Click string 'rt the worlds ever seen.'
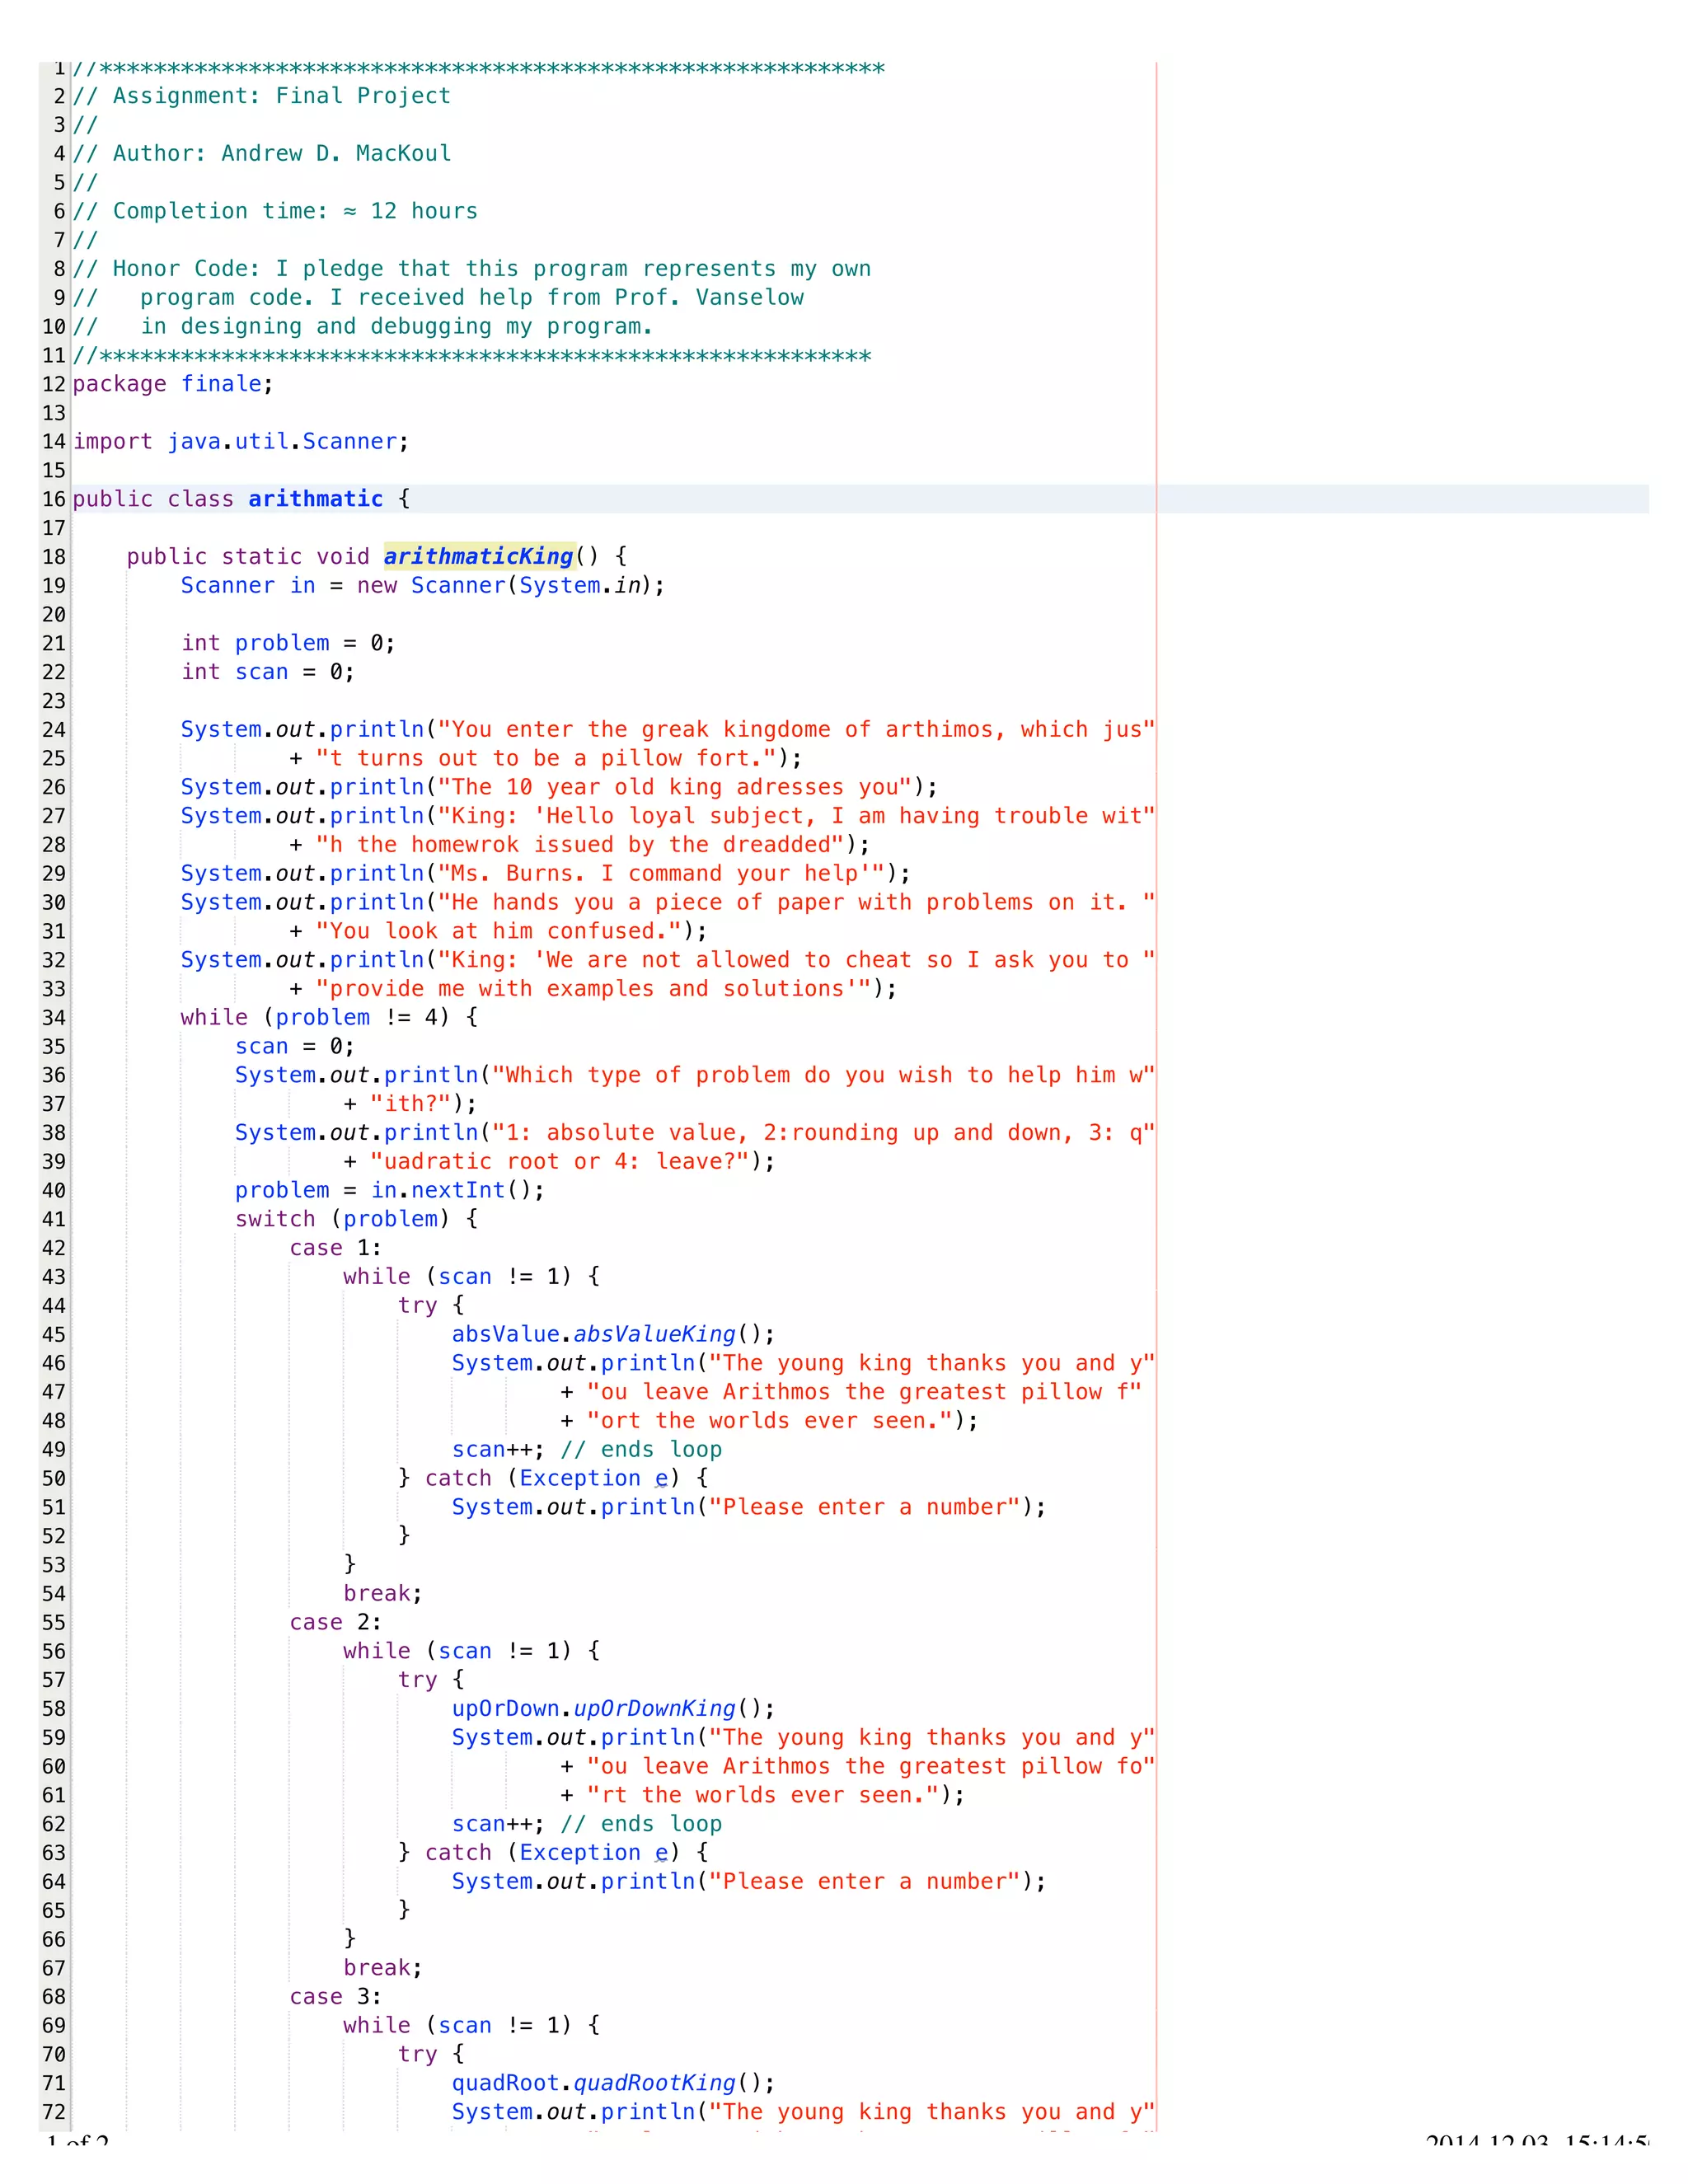Image resolution: width=1688 pixels, height=2184 pixels. (x=763, y=1795)
